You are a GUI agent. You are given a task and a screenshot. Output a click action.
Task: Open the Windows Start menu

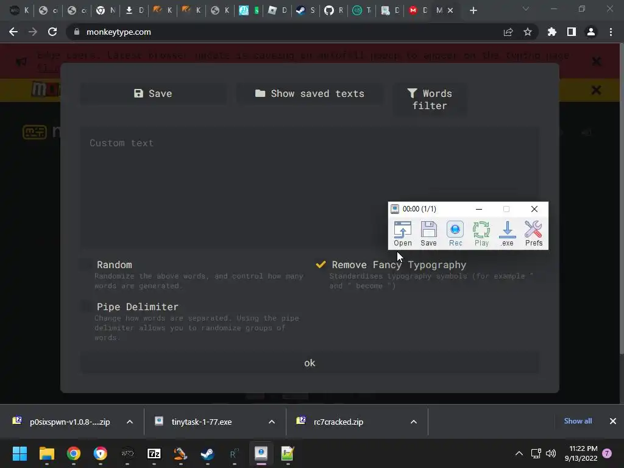pyautogui.click(x=19, y=453)
